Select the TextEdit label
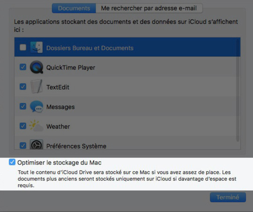 (58, 87)
